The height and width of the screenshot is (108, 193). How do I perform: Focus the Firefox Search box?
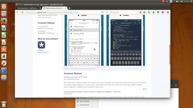pos(124,12)
